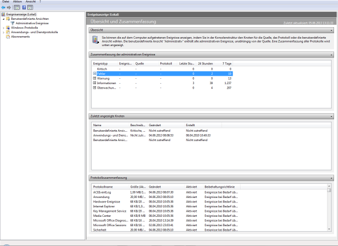Collapse the Benutzerdefinierte Ansichten tree node
The image size is (338, 246).
pyautogui.click(x=3, y=19)
